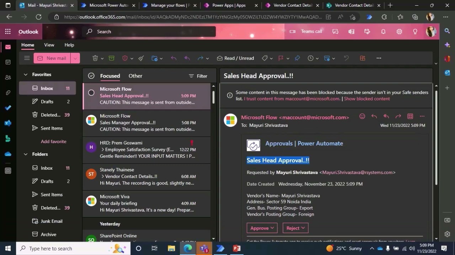Click I trust content from maccount@microsoft.com

(292, 99)
